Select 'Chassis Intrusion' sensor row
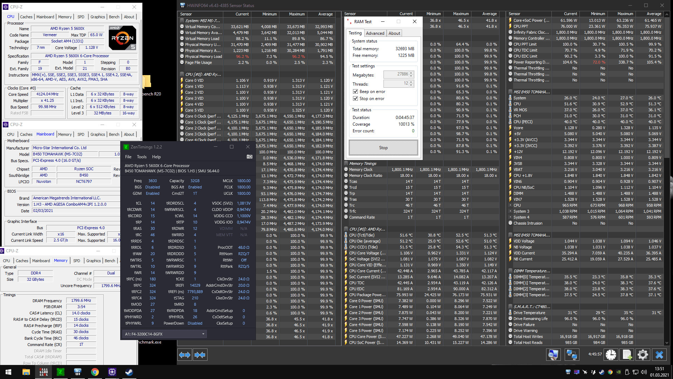Viewport: 673px width, 379px height. pyautogui.click(x=585, y=223)
